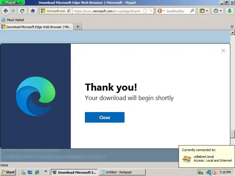235x176 pixels.
Task: Dismiss the Thank you dialog with X
Action: 223,50
